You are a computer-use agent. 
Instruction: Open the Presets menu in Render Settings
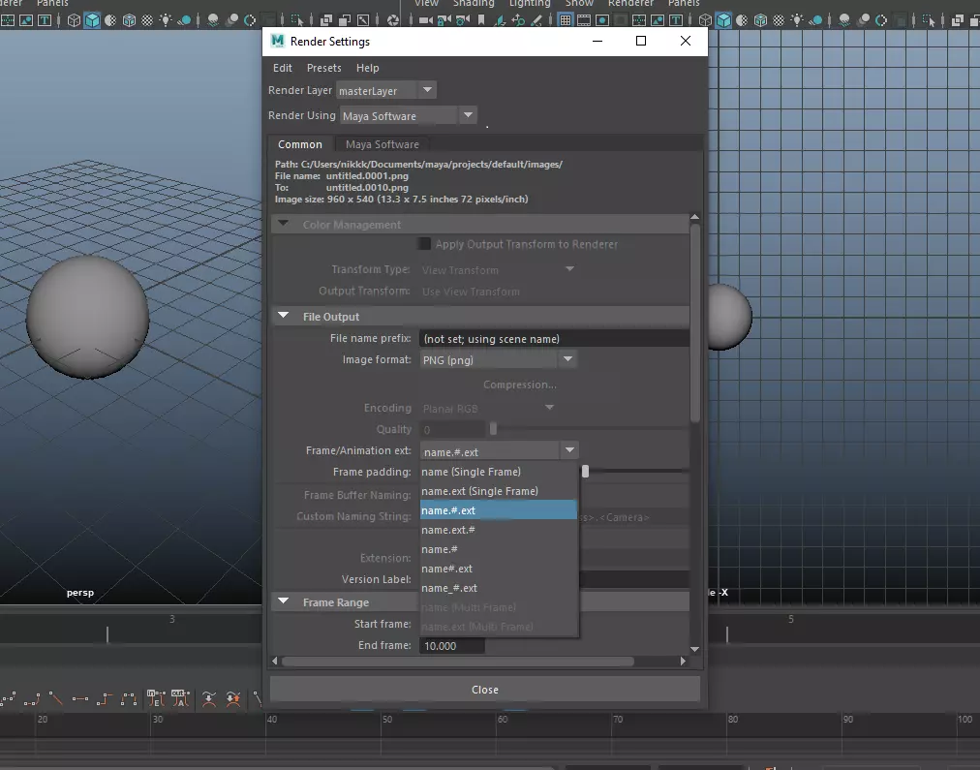(323, 68)
